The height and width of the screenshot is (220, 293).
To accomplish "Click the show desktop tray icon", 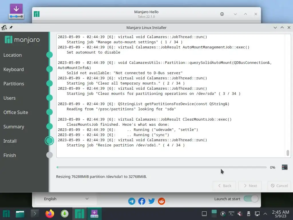I will click(x=204, y=214).
